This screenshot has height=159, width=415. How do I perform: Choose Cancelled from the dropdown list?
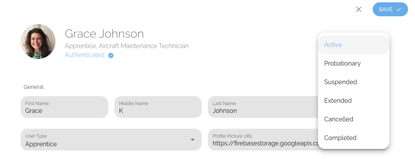(354, 119)
